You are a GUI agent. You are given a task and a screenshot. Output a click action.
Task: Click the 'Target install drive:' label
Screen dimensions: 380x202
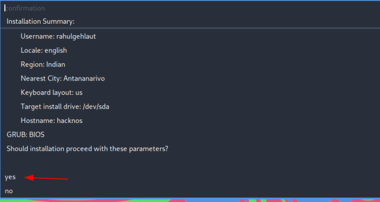click(53, 106)
